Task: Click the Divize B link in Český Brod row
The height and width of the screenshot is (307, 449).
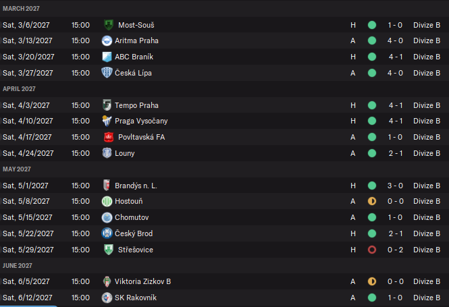Action: coord(427,233)
